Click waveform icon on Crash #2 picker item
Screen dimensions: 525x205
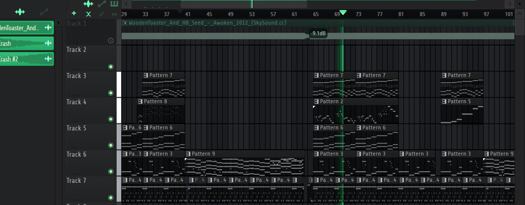tap(48, 59)
